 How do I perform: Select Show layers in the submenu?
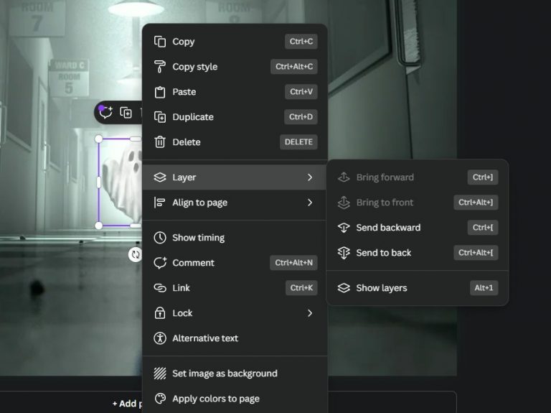[381, 288]
